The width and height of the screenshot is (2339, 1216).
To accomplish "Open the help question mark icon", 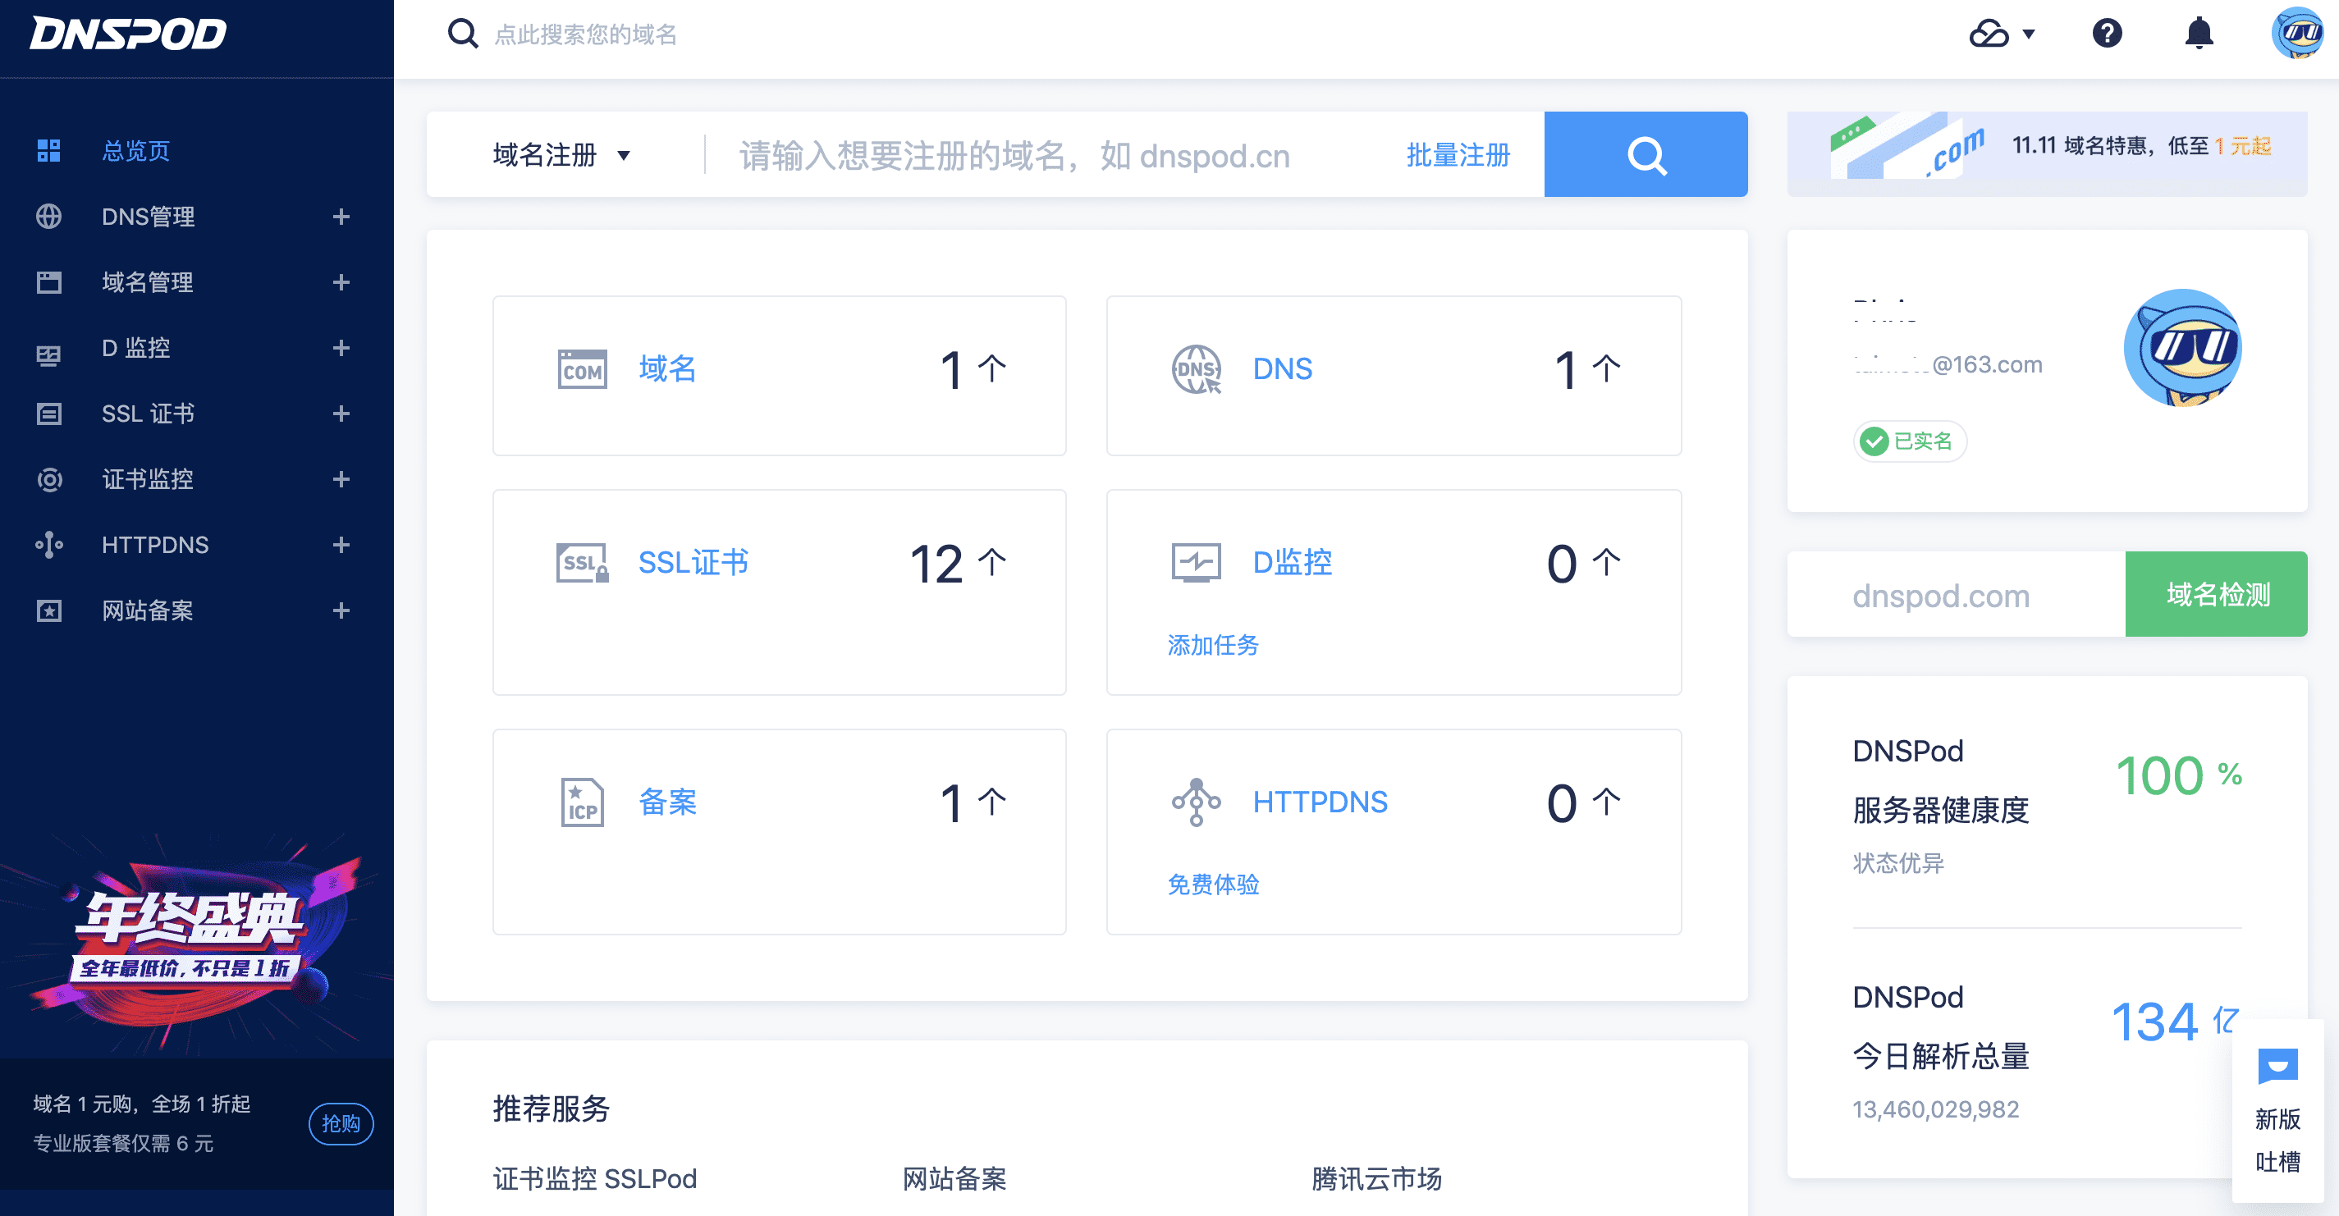I will coord(2107,34).
